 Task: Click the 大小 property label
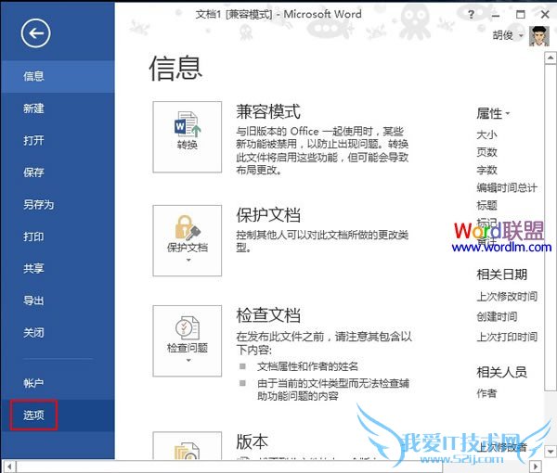pos(486,134)
